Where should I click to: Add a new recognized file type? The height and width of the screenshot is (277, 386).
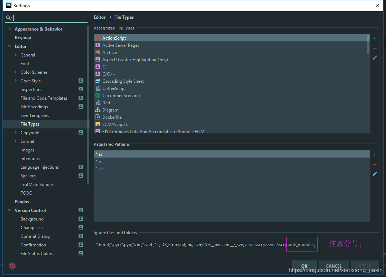375,39
